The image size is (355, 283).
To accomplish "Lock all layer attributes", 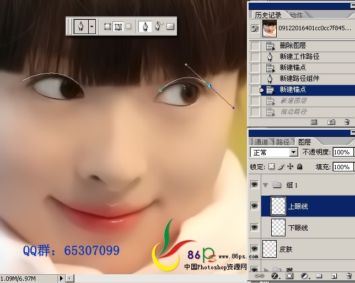I will [299, 167].
